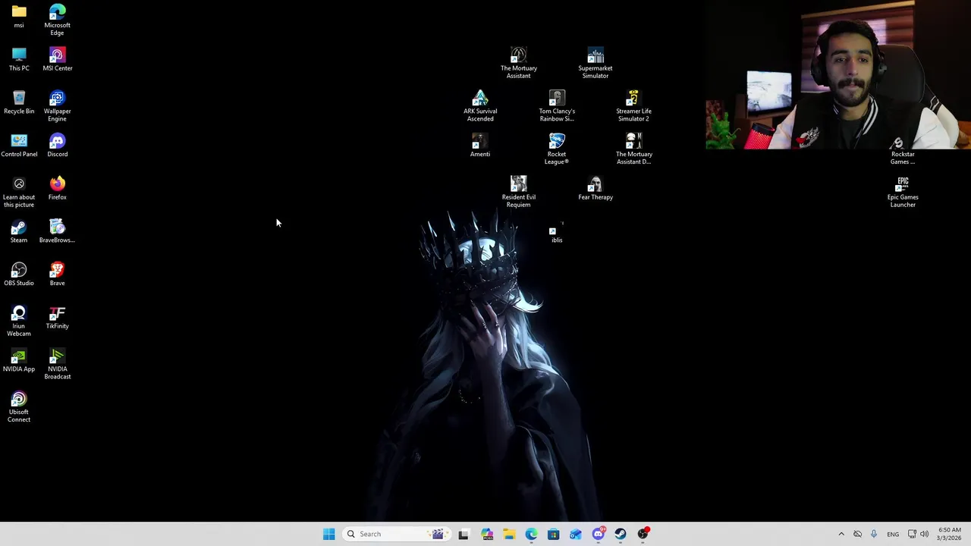
Task: Open NVIDIA App desktop icon
Action: (x=19, y=360)
